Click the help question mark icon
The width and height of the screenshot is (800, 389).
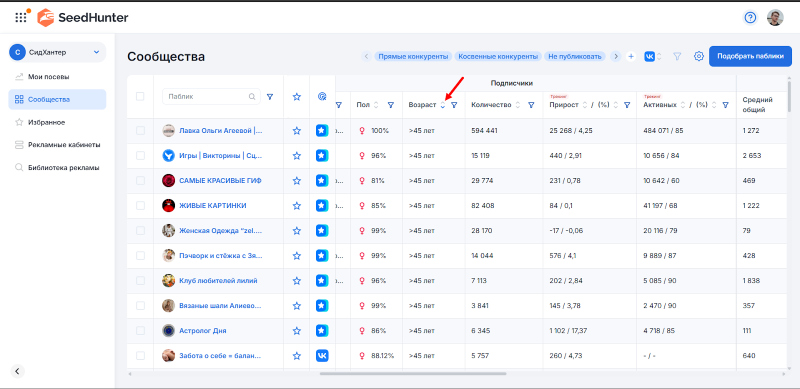tap(750, 17)
